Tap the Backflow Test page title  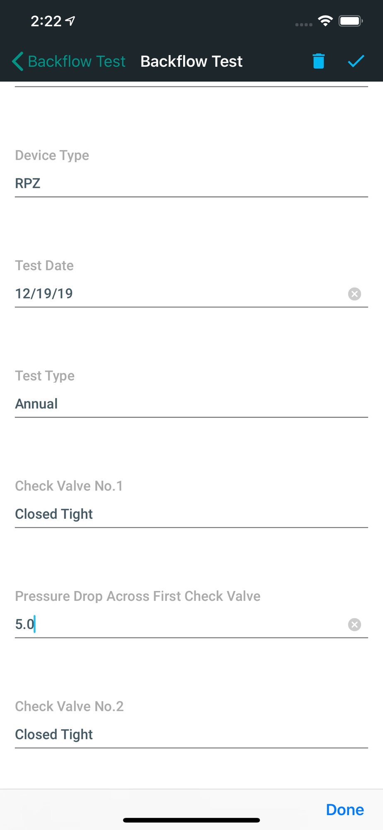[191, 61]
